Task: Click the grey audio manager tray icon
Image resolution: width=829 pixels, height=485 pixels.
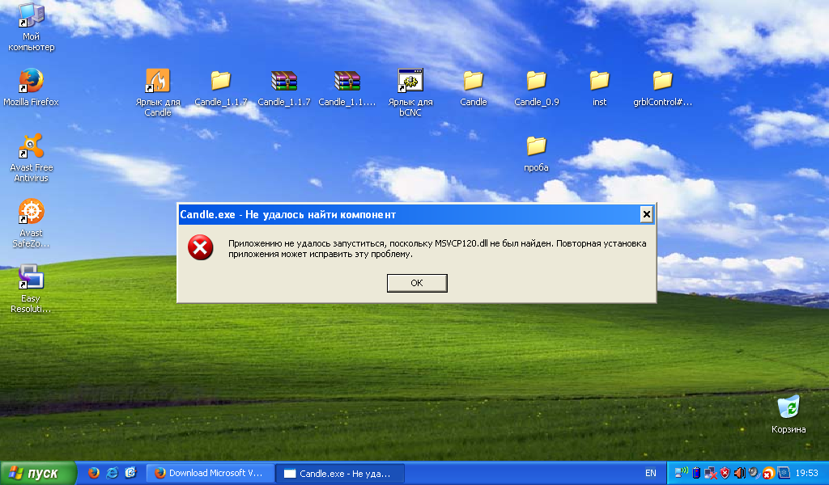Action: click(x=754, y=473)
